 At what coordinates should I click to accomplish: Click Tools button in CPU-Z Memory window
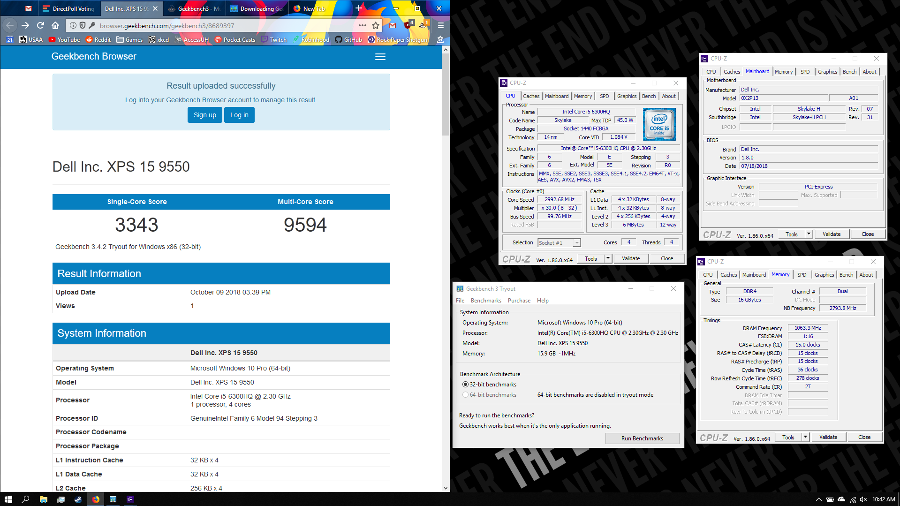click(x=788, y=437)
